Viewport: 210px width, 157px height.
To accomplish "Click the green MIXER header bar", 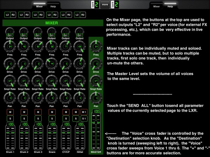I will pos(53,23).
